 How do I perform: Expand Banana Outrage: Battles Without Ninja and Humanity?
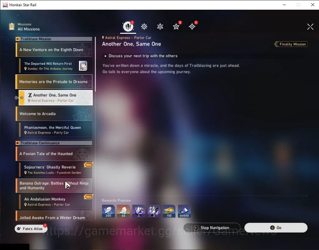coord(54,186)
